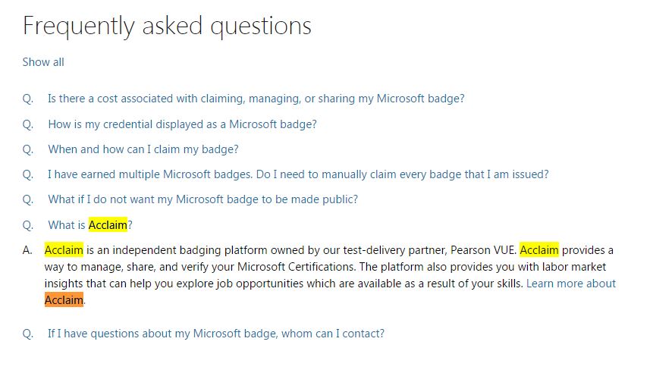Click the "Frequently asked questions" heading
Image resolution: width=672 pixels, height=373 pixels.
(167, 26)
